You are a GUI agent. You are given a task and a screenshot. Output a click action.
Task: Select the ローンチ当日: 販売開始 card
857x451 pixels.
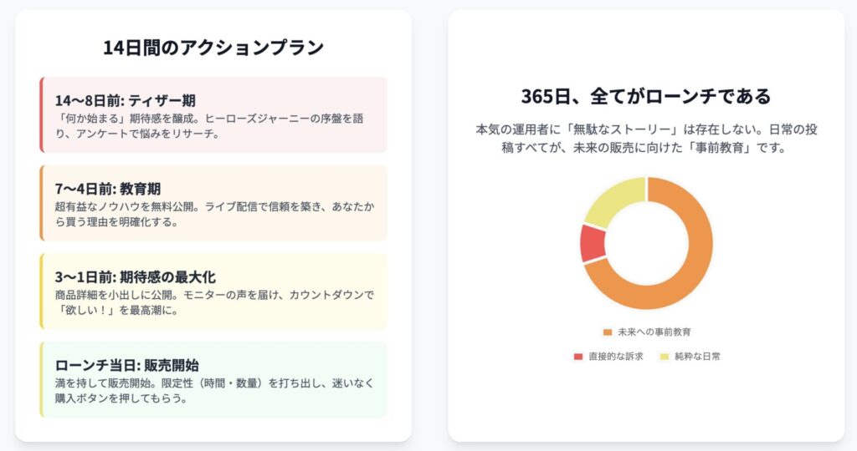pos(213,379)
